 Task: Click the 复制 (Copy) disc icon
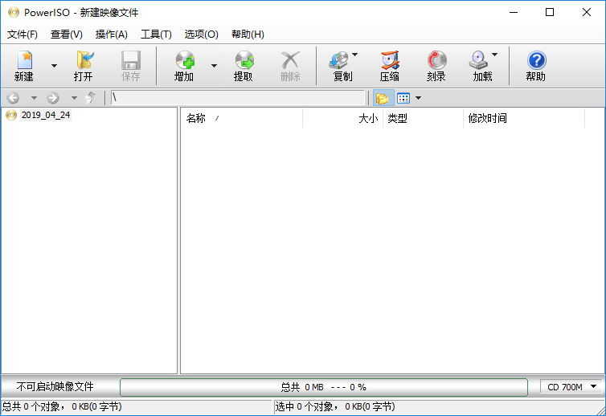tap(342, 65)
